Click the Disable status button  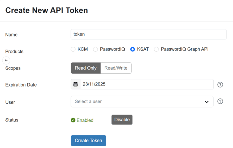pos(122,120)
